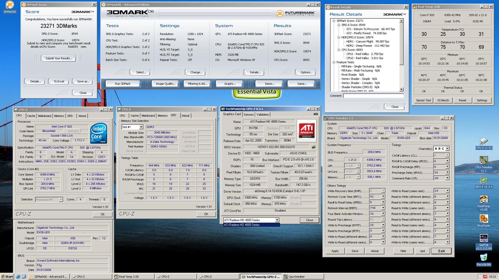This screenshot has width=499, height=280.
Task: Click the second quick launch icon next to Start
Action: click(25, 276)
